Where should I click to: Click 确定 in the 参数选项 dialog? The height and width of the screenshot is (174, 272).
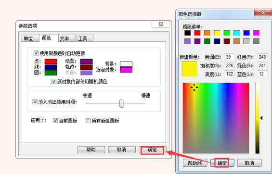pyautogui.click(x=153, y=149)
